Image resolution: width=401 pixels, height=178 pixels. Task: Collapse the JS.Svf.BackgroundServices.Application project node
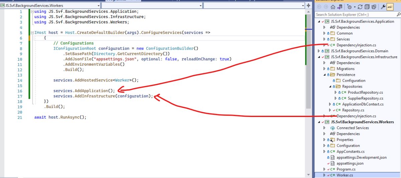coord(319,21)
